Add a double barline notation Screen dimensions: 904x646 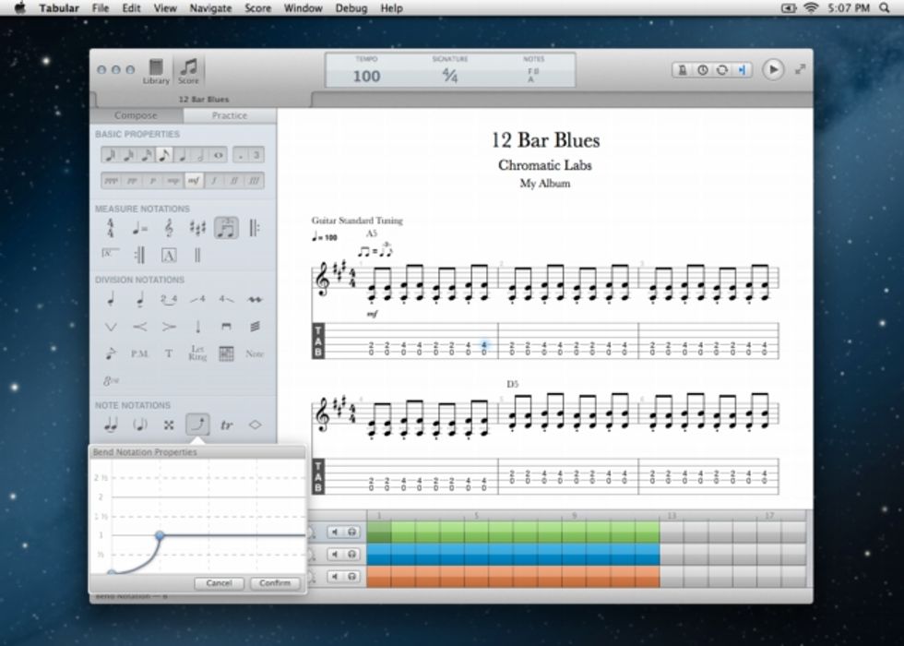click(197, 255)
